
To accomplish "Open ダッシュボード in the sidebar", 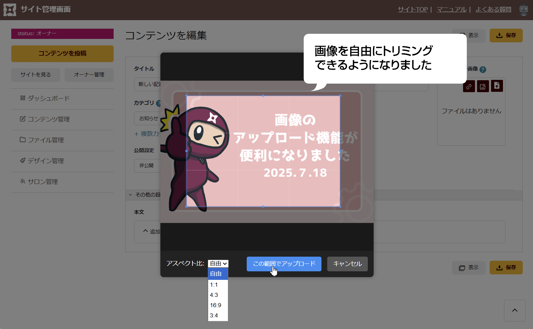I will [x=49, y=98].
